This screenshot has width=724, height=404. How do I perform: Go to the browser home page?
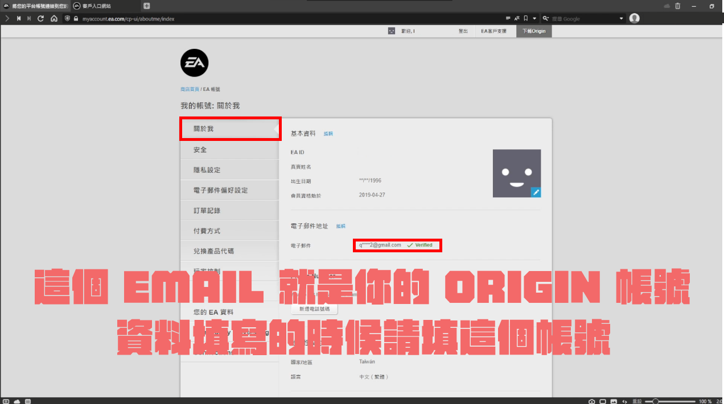pyautogui.click(x=54, y=19)
